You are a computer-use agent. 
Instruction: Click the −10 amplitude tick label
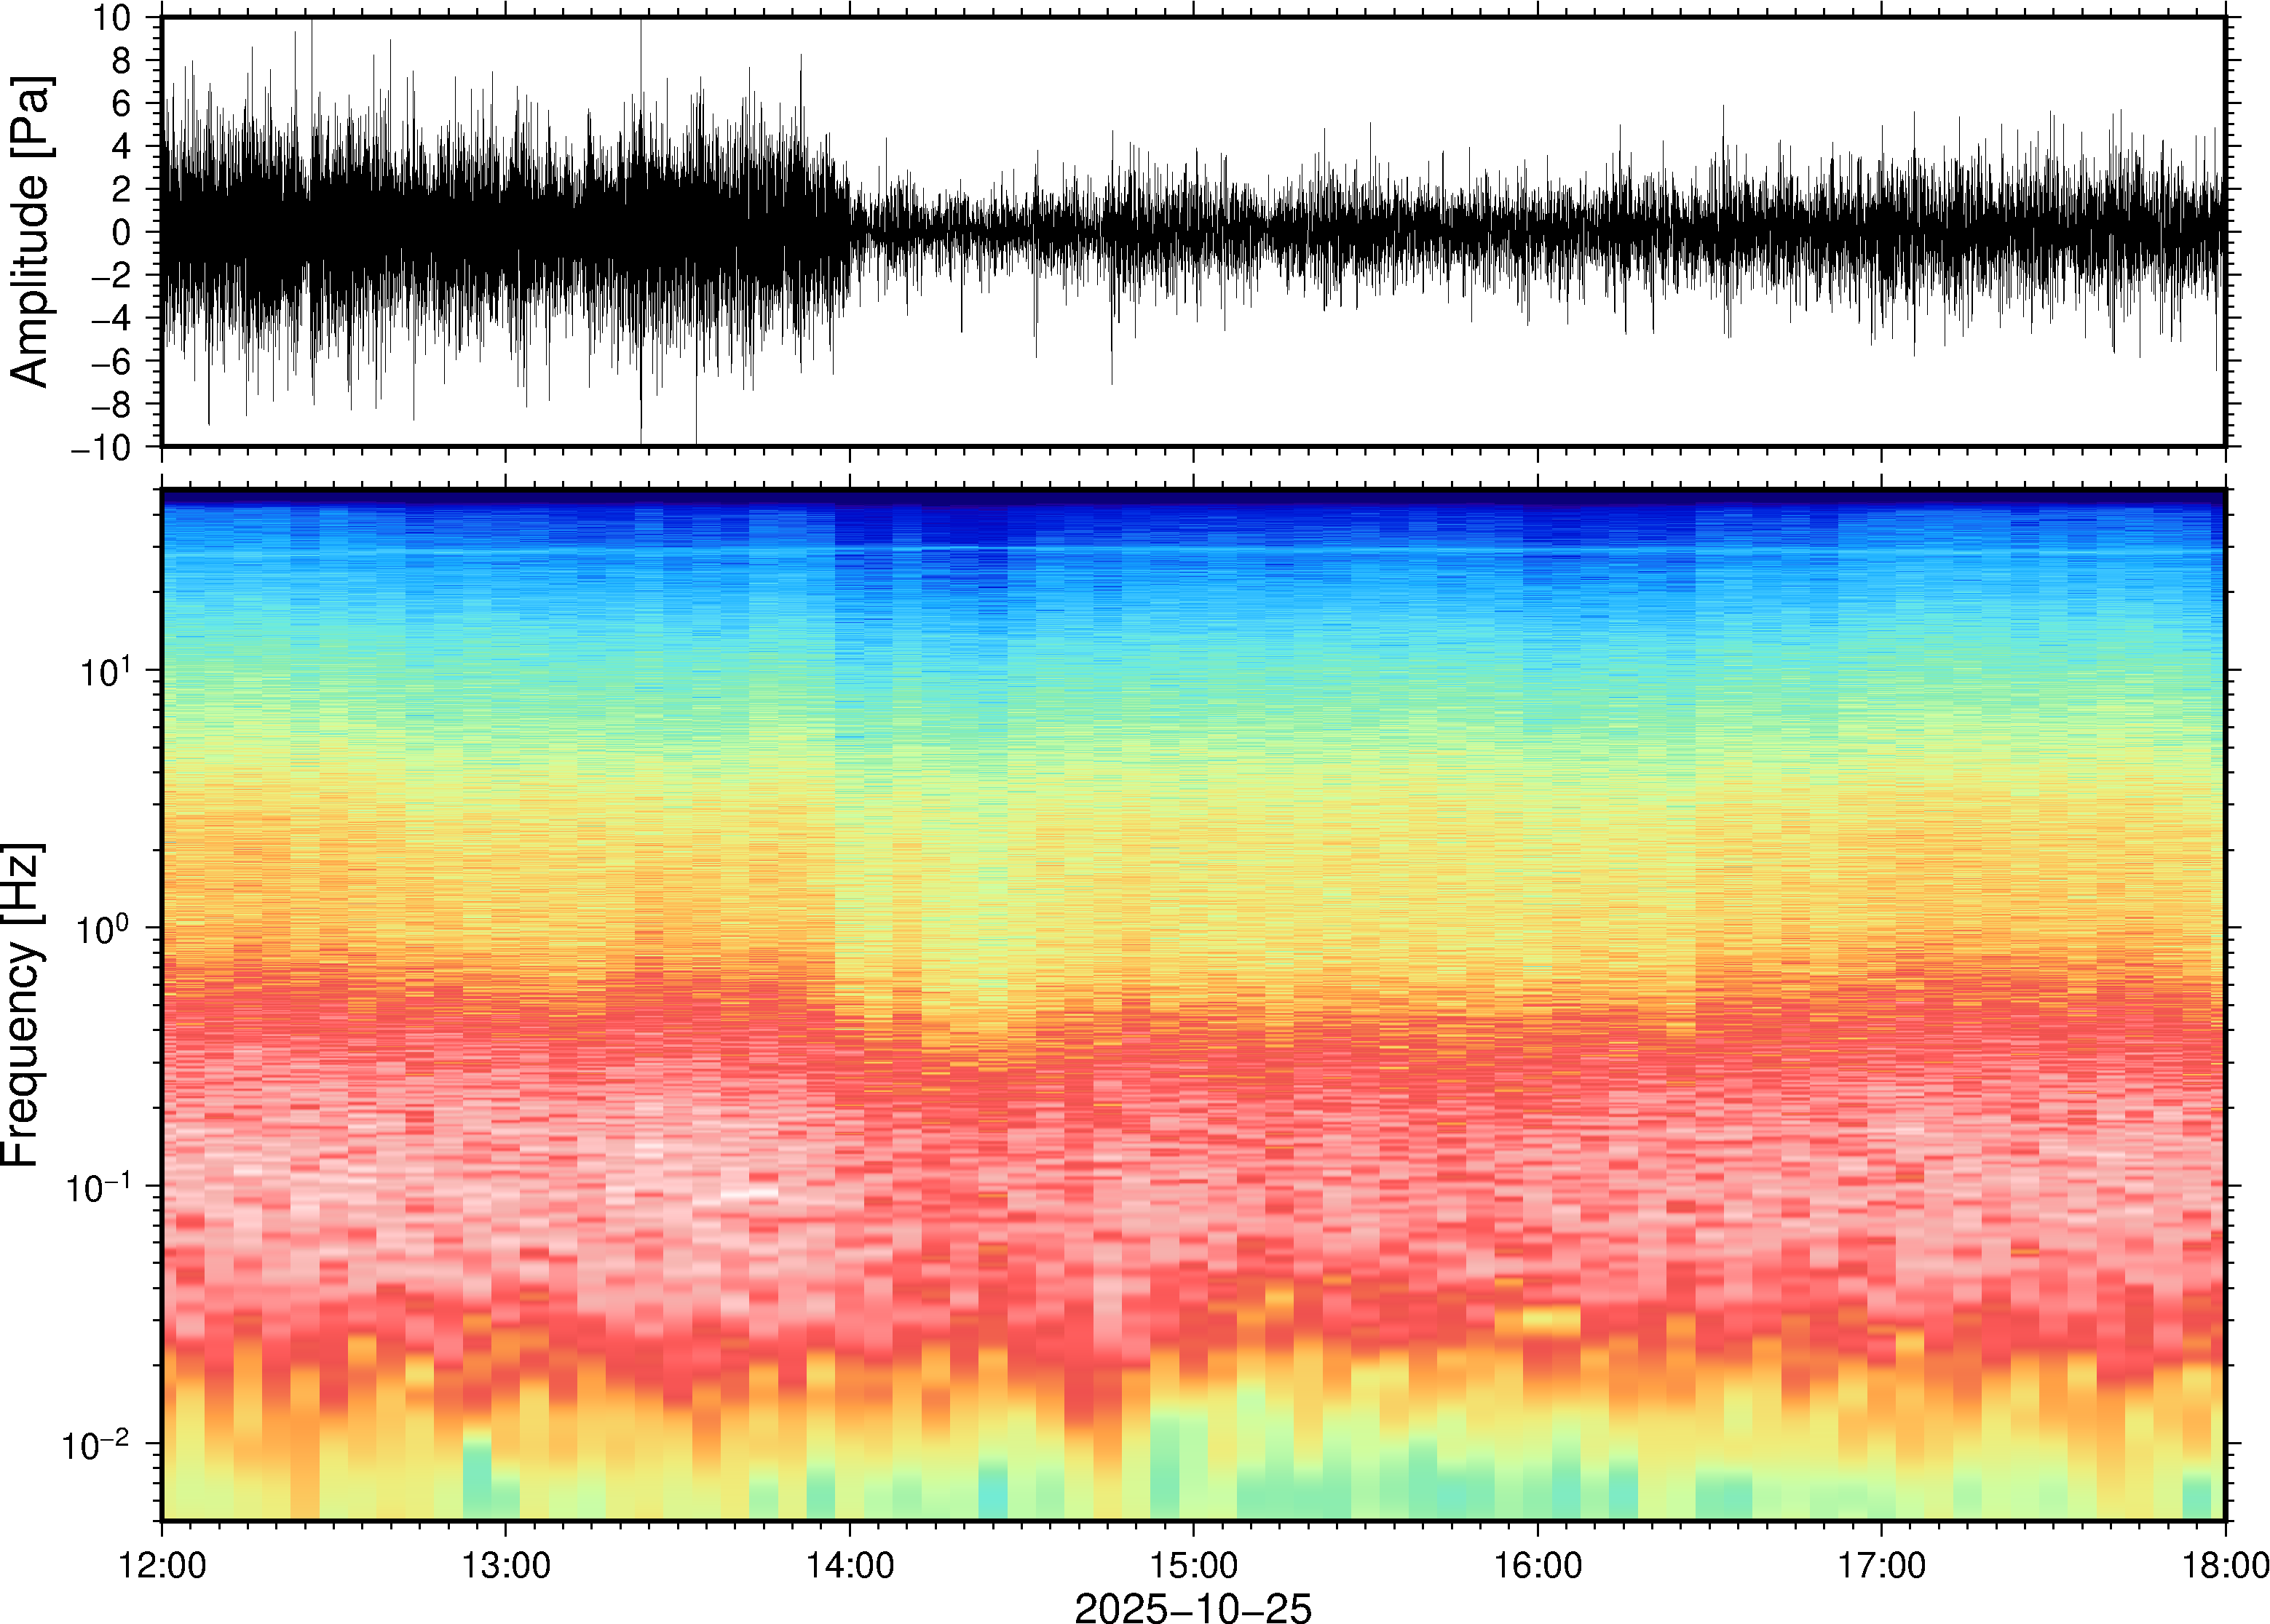click(x=100, y=447)
